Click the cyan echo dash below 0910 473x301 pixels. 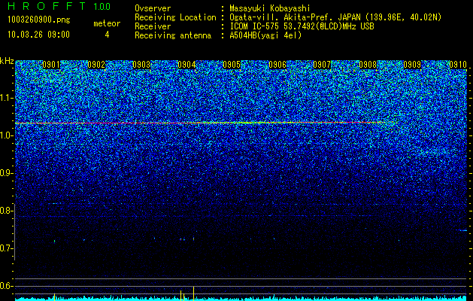(463, 231)
